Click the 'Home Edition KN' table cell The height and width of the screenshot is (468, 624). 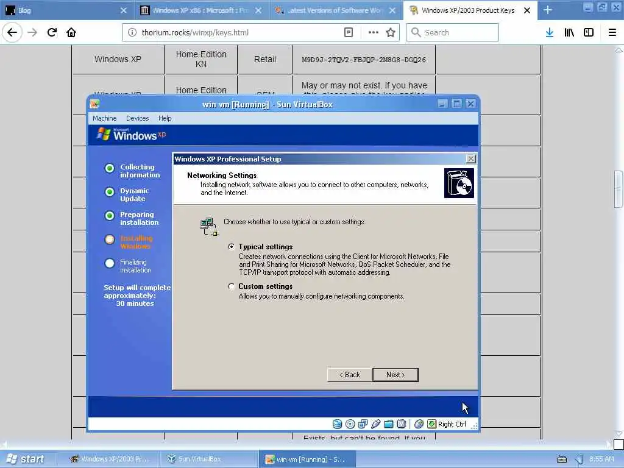pos(201,59)
